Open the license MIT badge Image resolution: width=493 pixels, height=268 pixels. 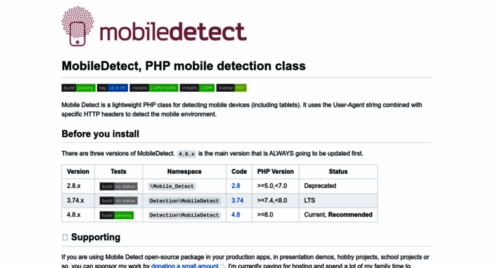tap(232, 88)
